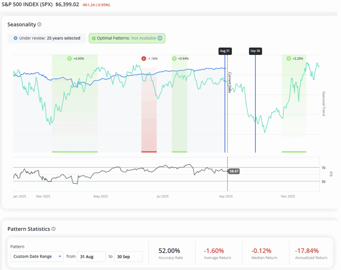Viewport: 341px width, 270px height.
Task: Click the green up-arrow icon beside +0.94%
Action: click(x=174, y=59)
